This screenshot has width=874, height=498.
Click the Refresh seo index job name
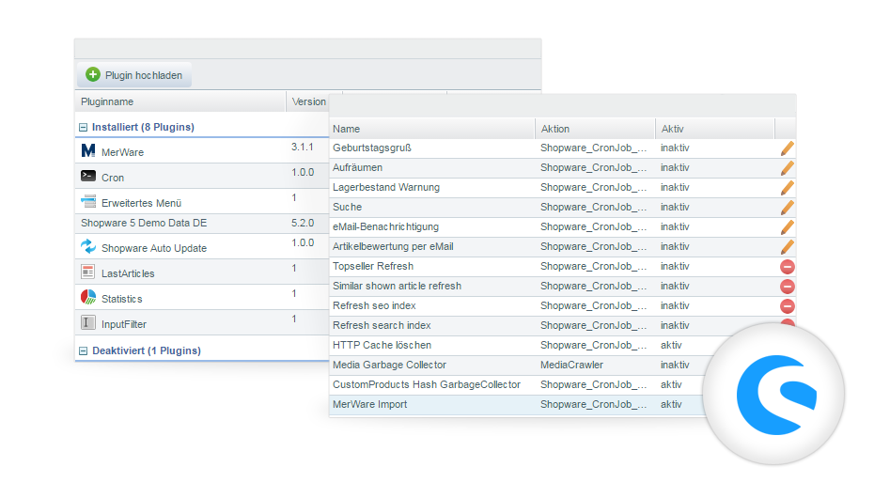374,305
